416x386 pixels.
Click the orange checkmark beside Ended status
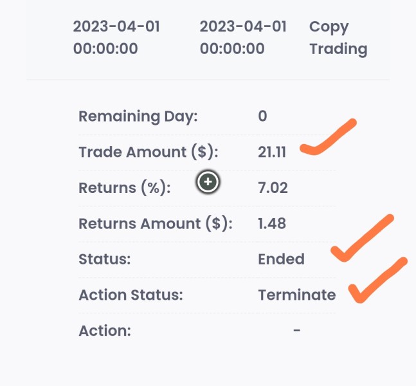tap(363, 238)
